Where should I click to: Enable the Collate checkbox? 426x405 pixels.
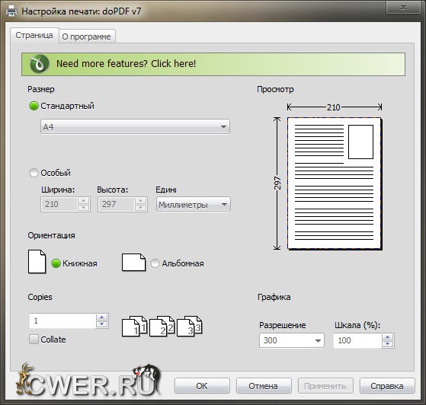(x=34, y=340)
